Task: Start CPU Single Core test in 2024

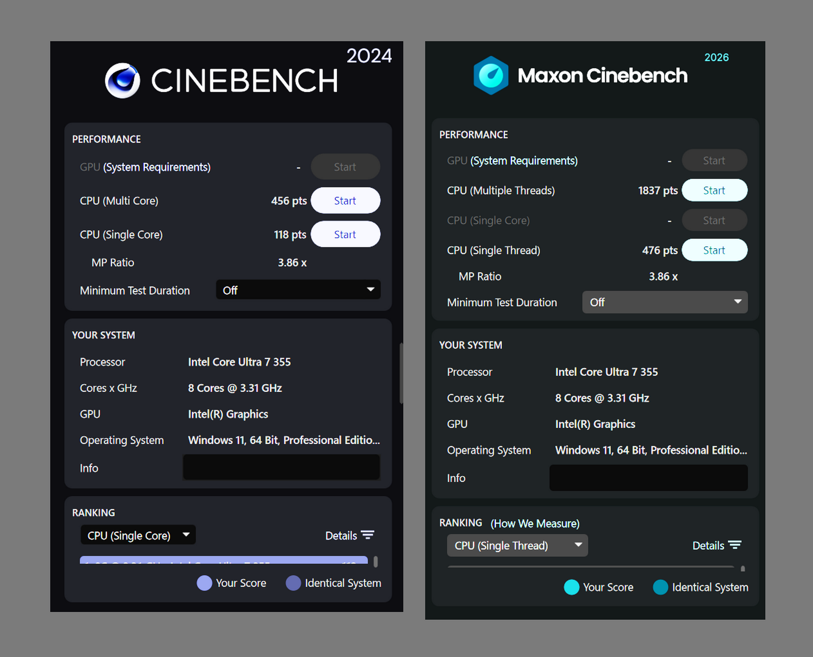Action: point(345,234)
